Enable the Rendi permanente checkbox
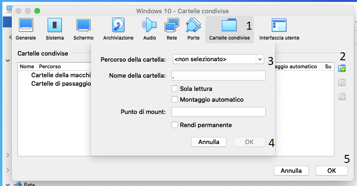Viewport: 357px width, 186px height. click(x=175, y=125)
